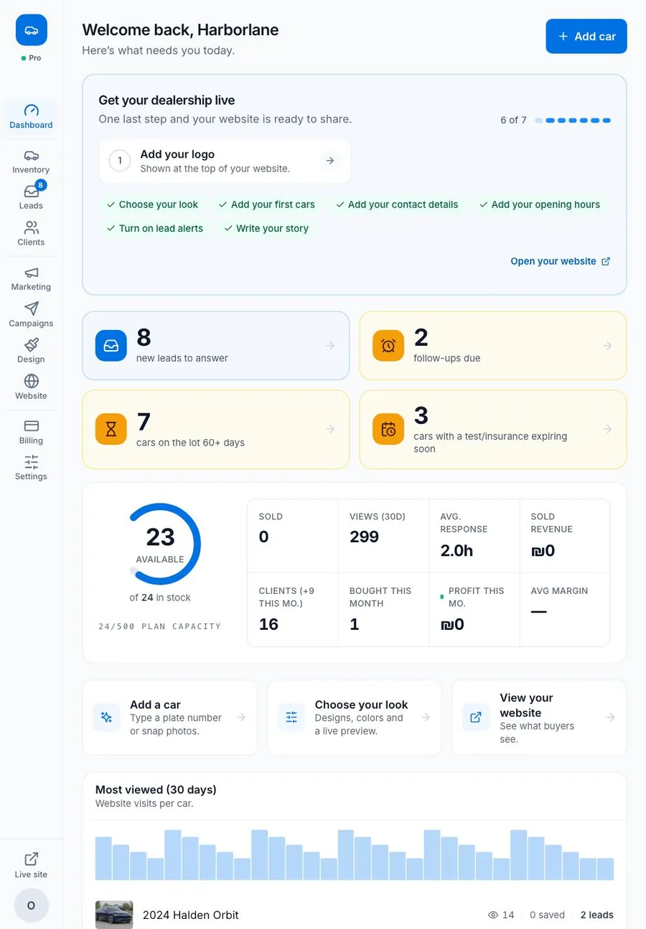646x929 pixels.
Task: Click the alarm clock icon for follow-ups due
Action: coord(388,346)
